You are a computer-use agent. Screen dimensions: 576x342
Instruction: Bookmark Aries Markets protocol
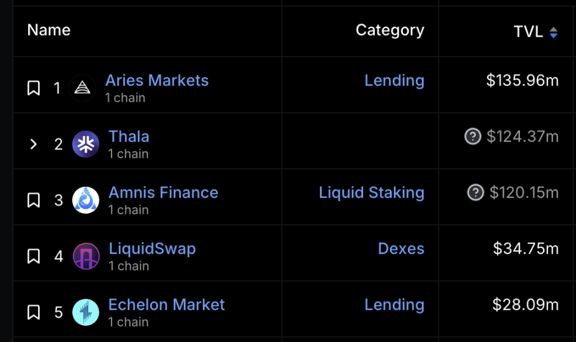coord(34,88)
